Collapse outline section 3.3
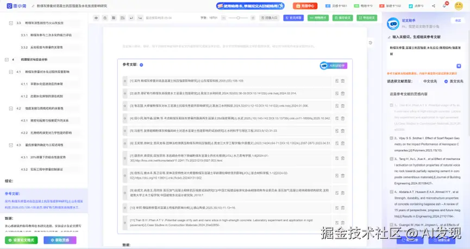 click(11, 23)
